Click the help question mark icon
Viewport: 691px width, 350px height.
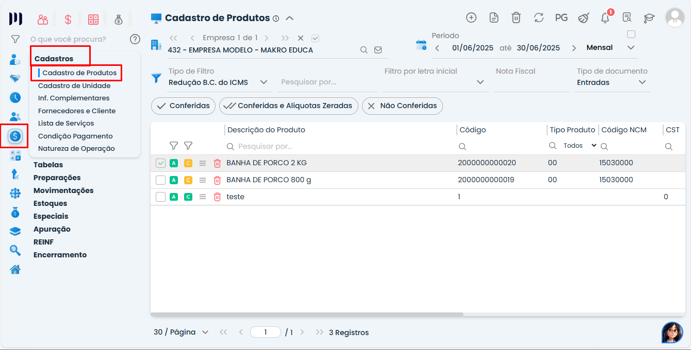coord(135,39)
